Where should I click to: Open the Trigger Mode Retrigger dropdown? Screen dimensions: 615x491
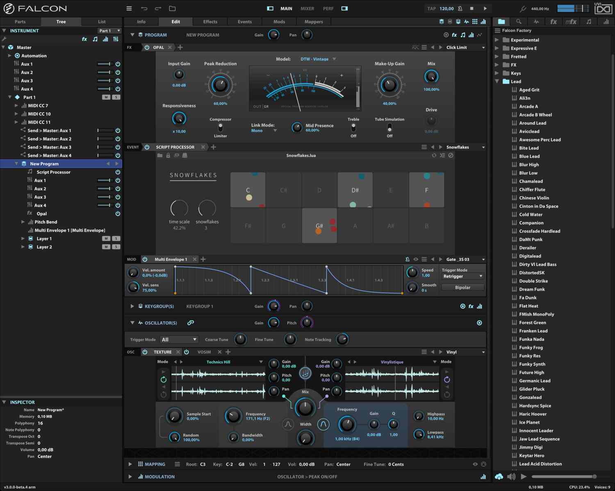pyautogui.click(x=462, y=276)
